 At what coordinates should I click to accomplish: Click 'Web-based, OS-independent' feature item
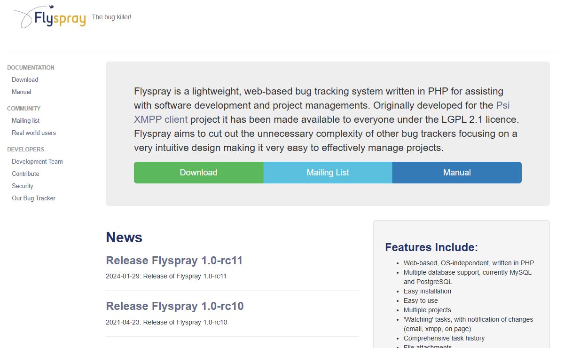(x=469, y=263)
